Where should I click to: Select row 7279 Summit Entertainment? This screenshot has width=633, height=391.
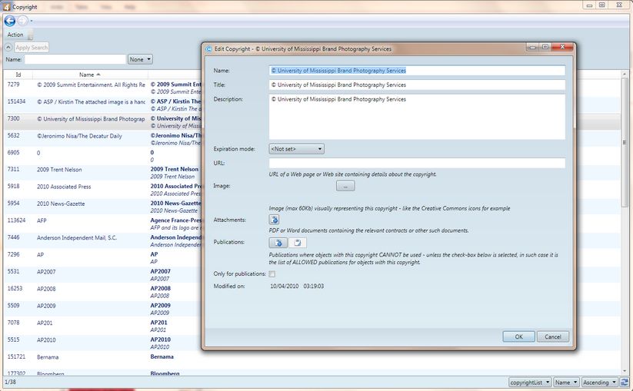pyautogui.click(x=103, y=88)
